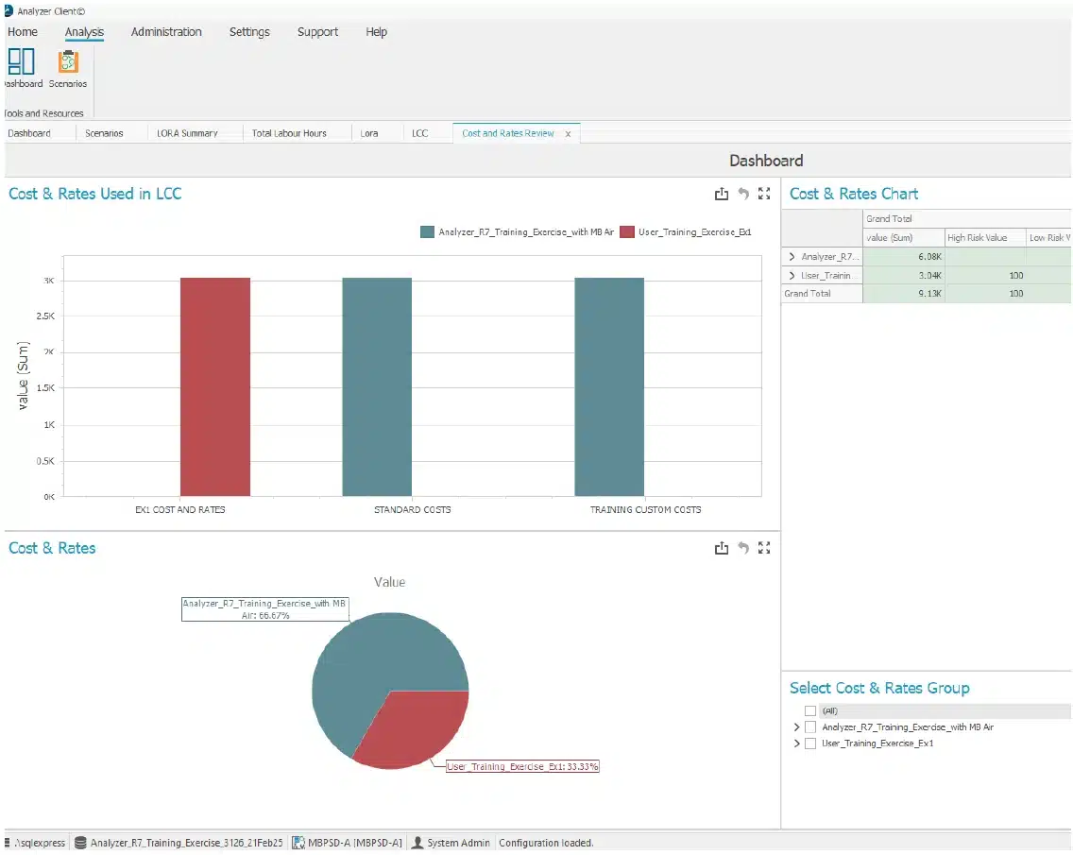Switch to the Total Labour Hours tab
This screenshot has width=1073, height=855.
click(x=289, y=133)
